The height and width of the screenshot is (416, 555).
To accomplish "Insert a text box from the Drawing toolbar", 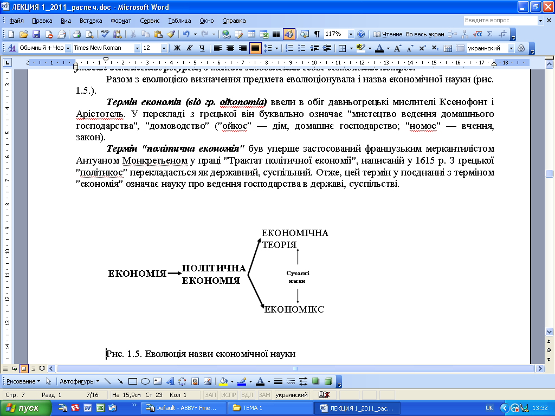I will pyautogui.click(x=158, y=381).
